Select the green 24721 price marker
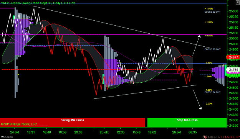 233,75
